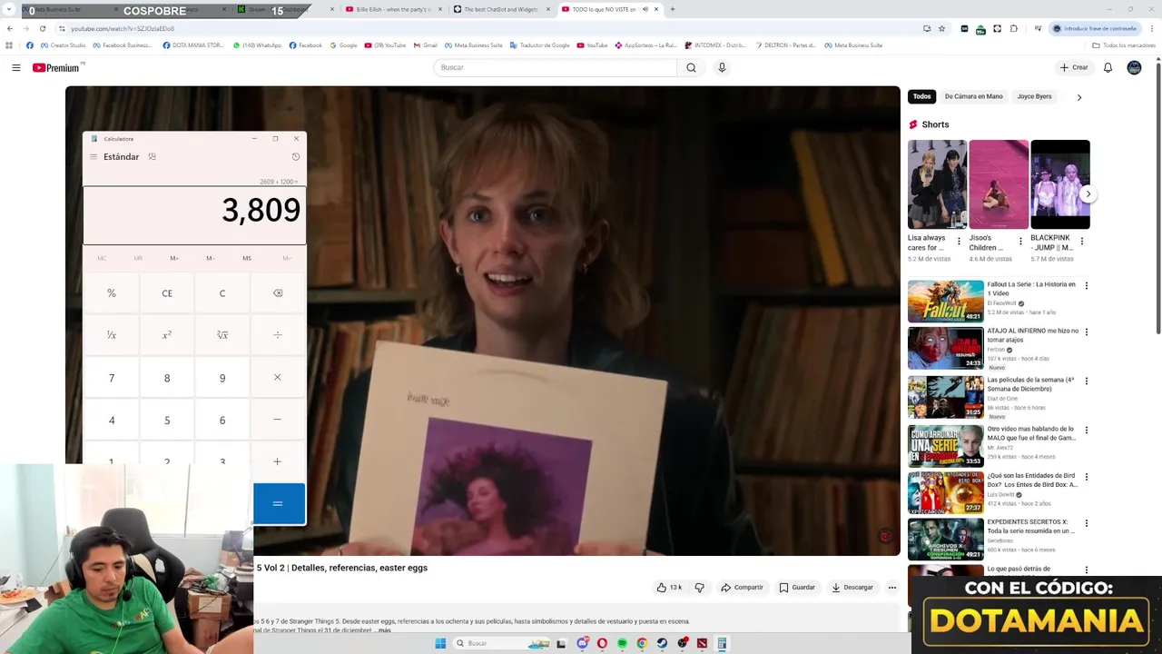Open YouTube notifications bell

pyautogui.click(x=1108, y=67)
